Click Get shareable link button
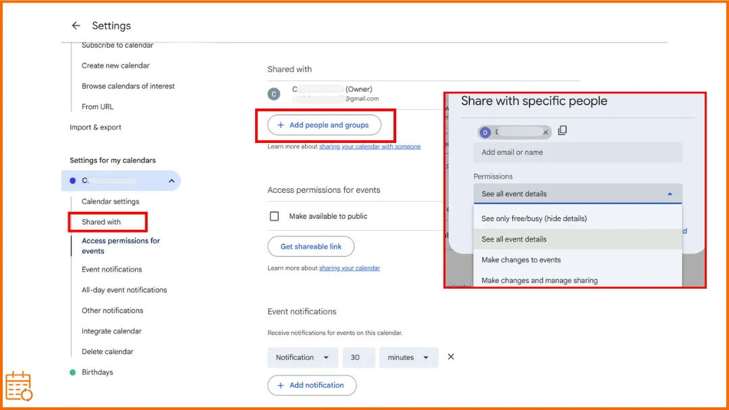 (x=310, y=247)
